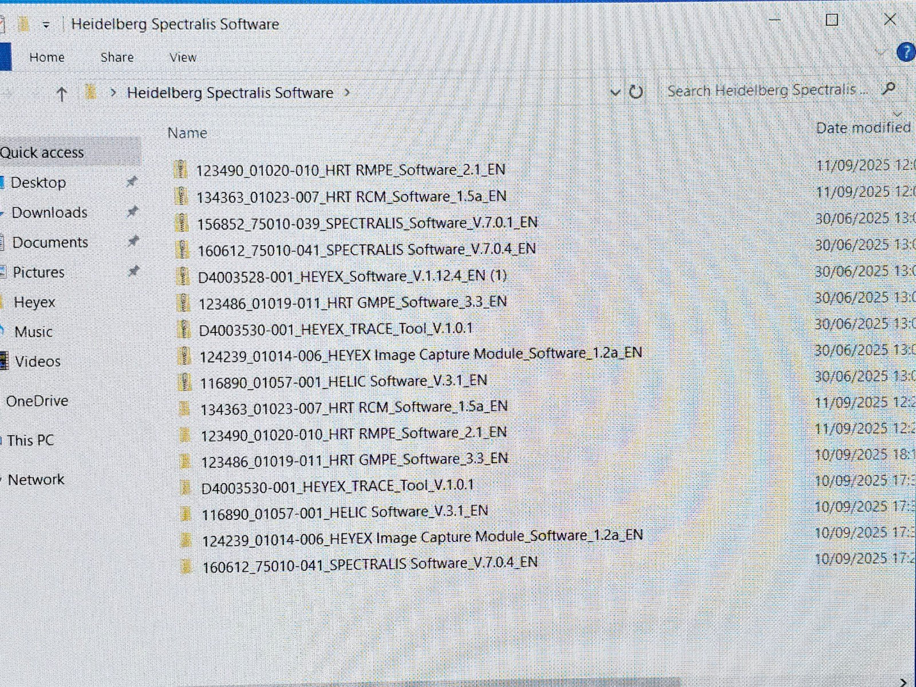The height and width of the screenshot is (687, 916).
Task: Unpin Desktop from Quick access
Action: coord(131,182)
